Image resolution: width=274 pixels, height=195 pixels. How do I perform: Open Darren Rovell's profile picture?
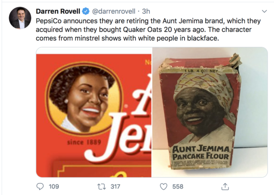20,18
